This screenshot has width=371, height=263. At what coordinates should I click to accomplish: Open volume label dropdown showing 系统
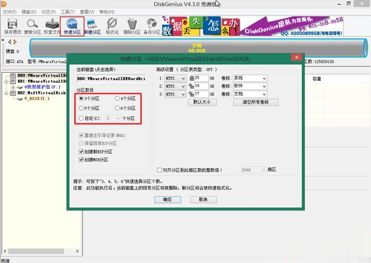tap(250, 78)
